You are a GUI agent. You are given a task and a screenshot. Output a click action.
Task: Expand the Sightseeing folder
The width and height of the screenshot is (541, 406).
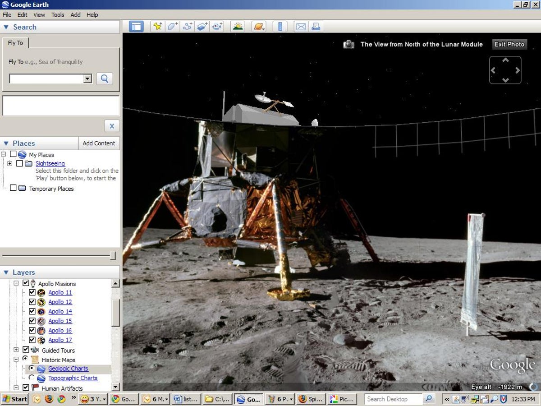tap(10, 163)
